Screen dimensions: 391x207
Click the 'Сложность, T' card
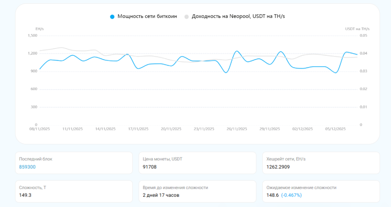pos(73,191)
